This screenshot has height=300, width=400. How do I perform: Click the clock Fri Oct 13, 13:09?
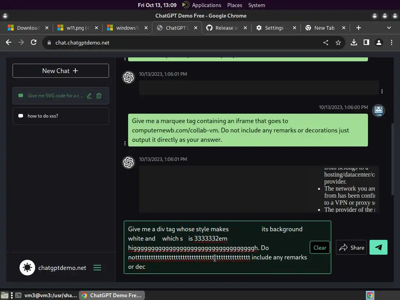(x=157, y=5)
